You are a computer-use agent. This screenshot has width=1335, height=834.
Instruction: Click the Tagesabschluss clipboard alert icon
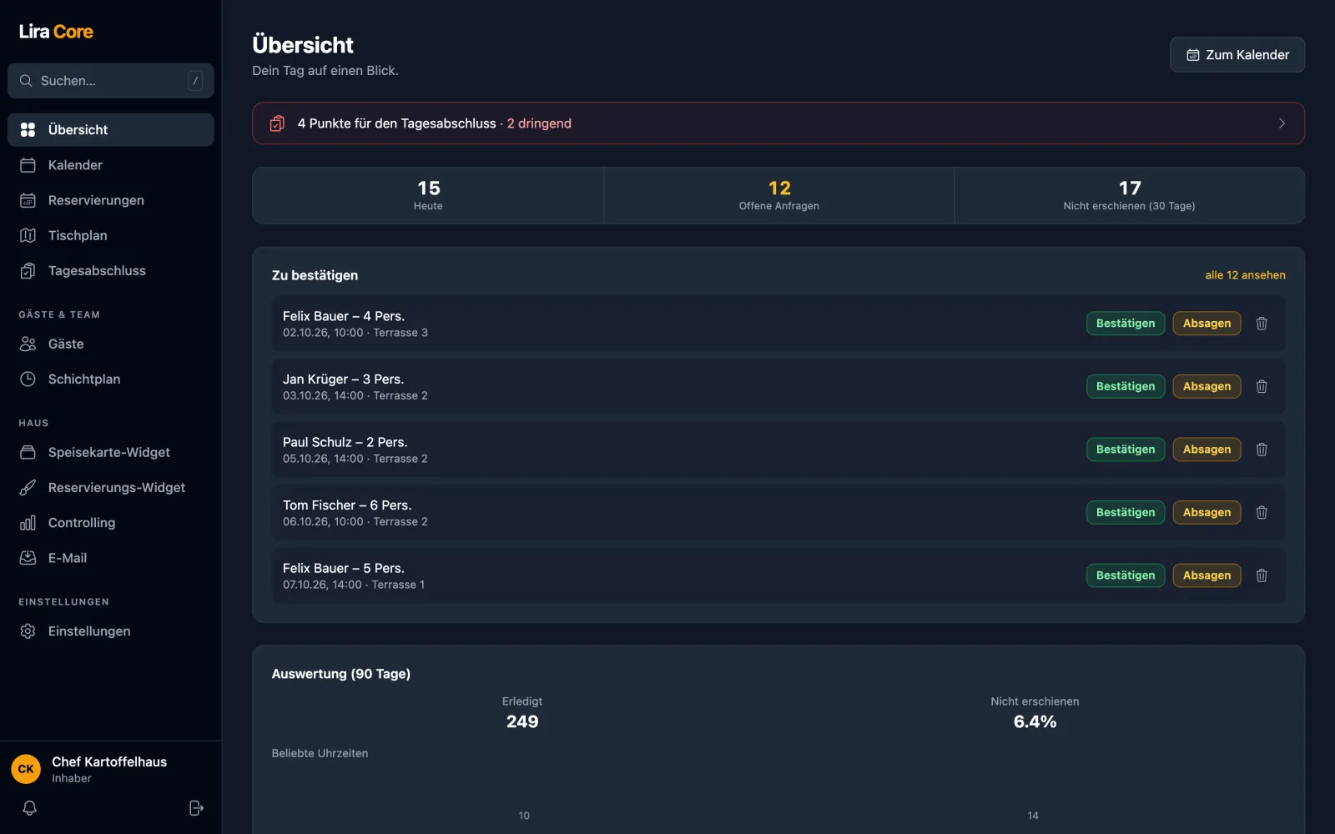(277, 123)
